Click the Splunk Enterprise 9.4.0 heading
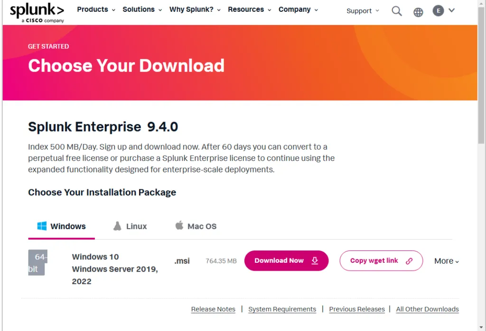Viewport: 486px width, 331px height. [103, 127]
